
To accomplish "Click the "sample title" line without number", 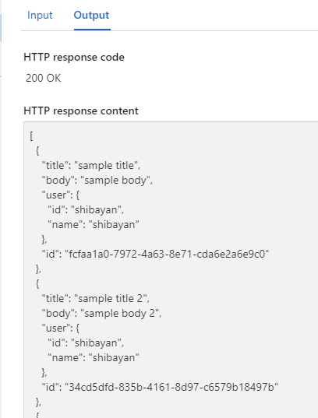I will point(91,165).
